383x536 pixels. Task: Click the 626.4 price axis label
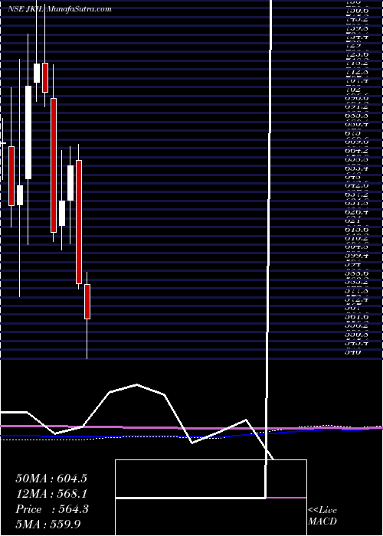point(357,212)
